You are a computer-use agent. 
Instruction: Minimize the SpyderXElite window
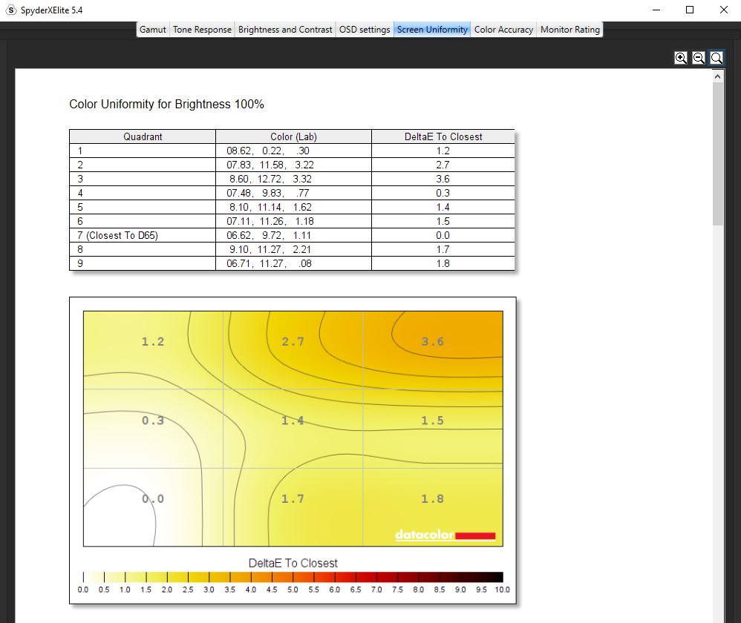coord(657,10)
